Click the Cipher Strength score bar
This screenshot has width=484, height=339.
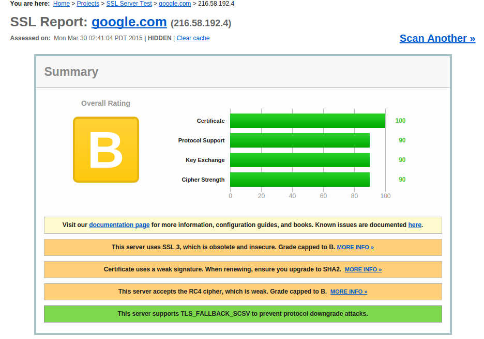click(x=300, y=180)
